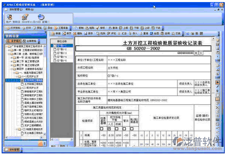Expand 第一章 工程建设前期 tree node
Image resolution: width=226 pixels, height=155 pixels.
9,50
